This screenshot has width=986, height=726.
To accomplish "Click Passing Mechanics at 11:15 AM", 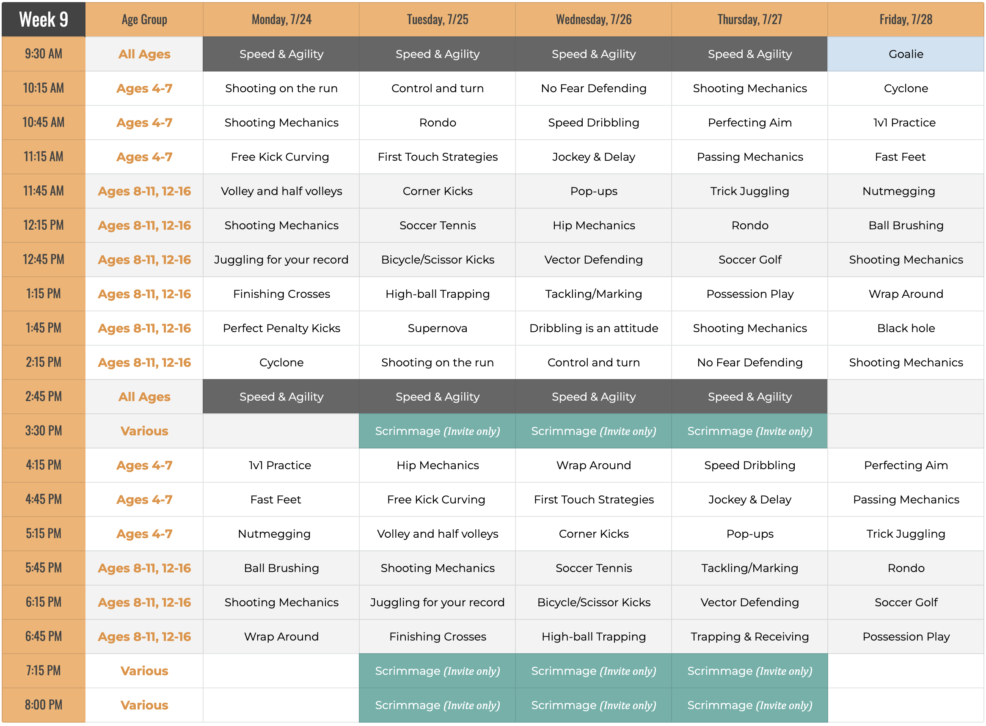I will pos(749,157).
